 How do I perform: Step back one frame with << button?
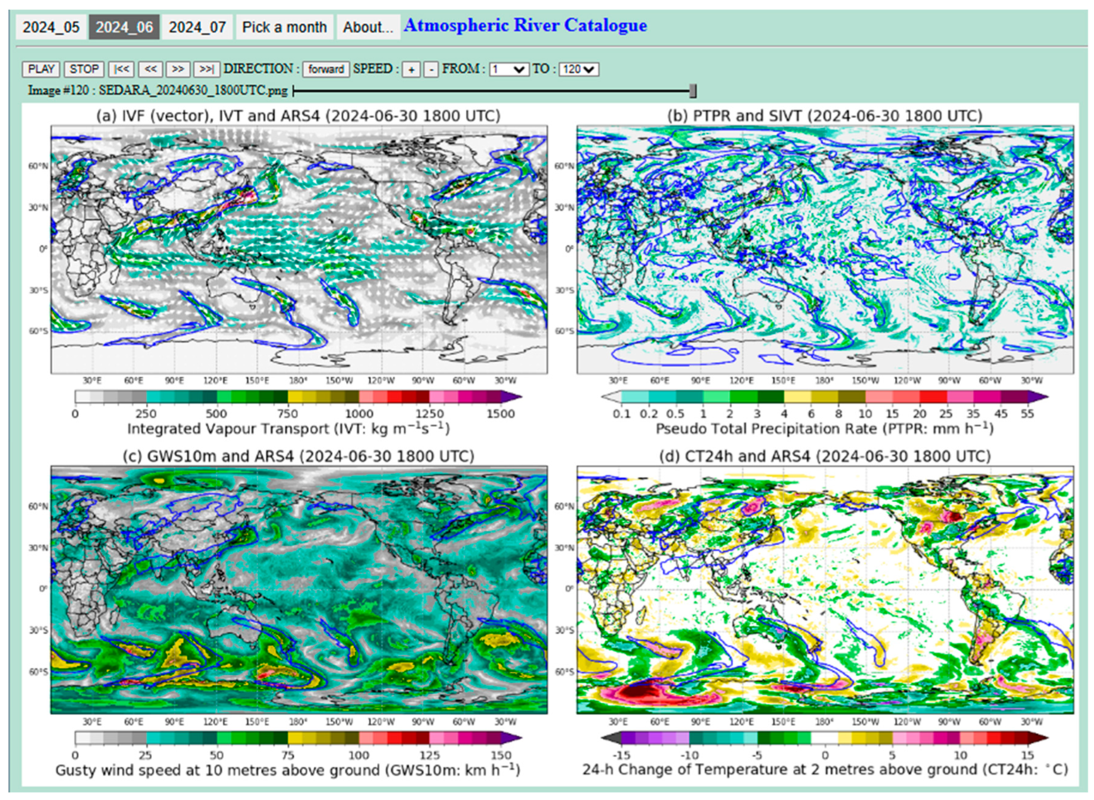coord(150,69)
